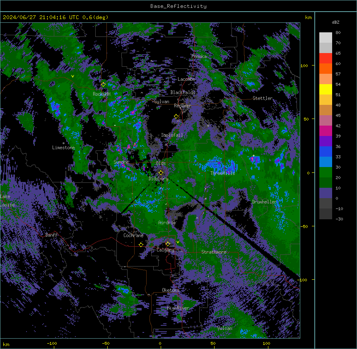This screenshot has height=349, width=357.
Task: Click the ThreeHills label
Action: tap(222, 173)
